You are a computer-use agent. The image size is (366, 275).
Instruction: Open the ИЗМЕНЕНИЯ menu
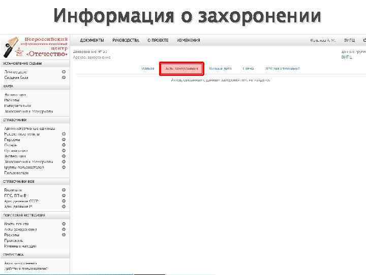189,40
